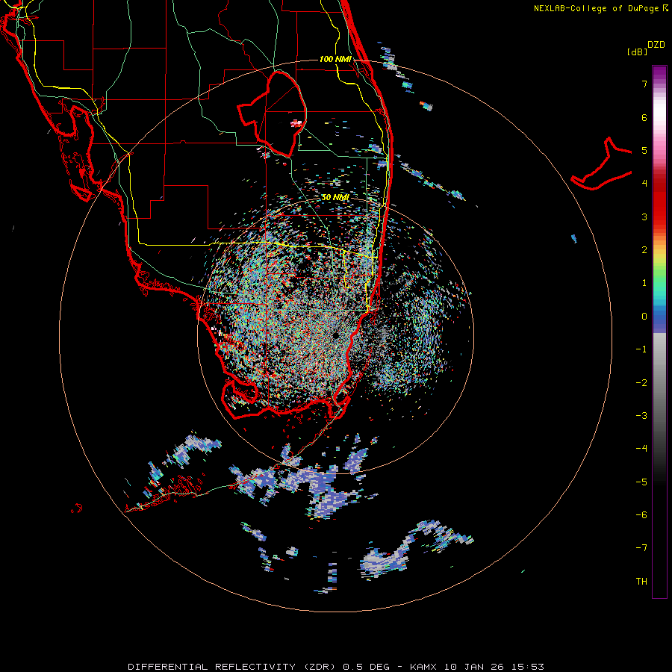Click the NEXLAB-College of DuPage credit text
The height and width of the screenshot is (672, 672).
coord(601,8)
